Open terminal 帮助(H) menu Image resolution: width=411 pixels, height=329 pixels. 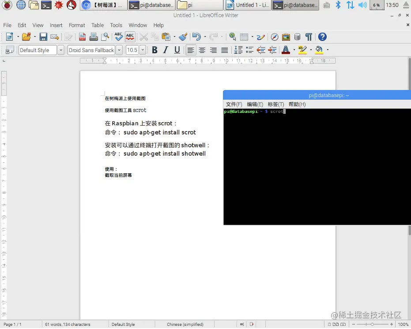(x=297, y=104)
